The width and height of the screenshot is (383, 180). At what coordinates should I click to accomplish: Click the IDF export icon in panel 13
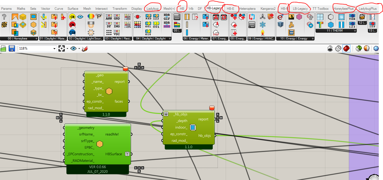(372, 25)
